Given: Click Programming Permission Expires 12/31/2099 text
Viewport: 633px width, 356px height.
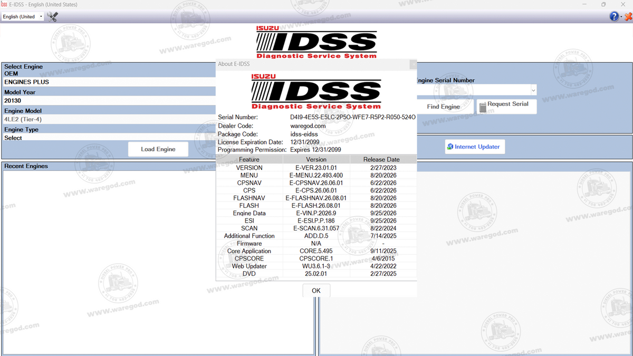Looking at the screenshot, I should point(315,150).
